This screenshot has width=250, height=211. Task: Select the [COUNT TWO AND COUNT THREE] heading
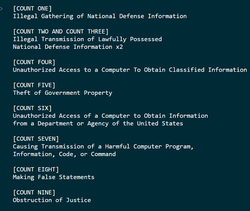click(61, 31)
